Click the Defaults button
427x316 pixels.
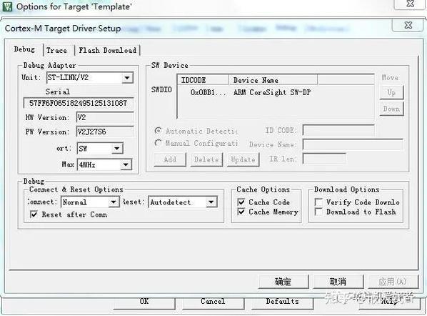pos(282,302)
